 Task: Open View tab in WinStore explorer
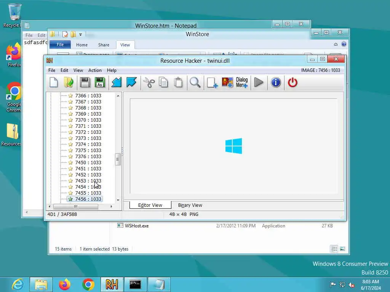coord(125,45)
